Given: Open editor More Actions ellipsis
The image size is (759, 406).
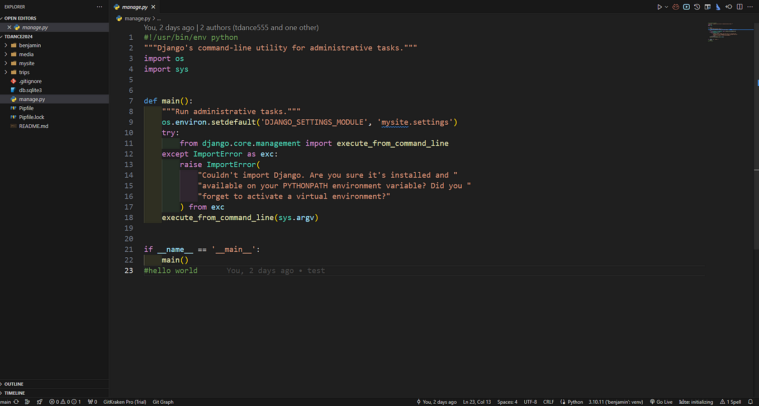Looking at the screenshot, I should [x=751, y=7].
